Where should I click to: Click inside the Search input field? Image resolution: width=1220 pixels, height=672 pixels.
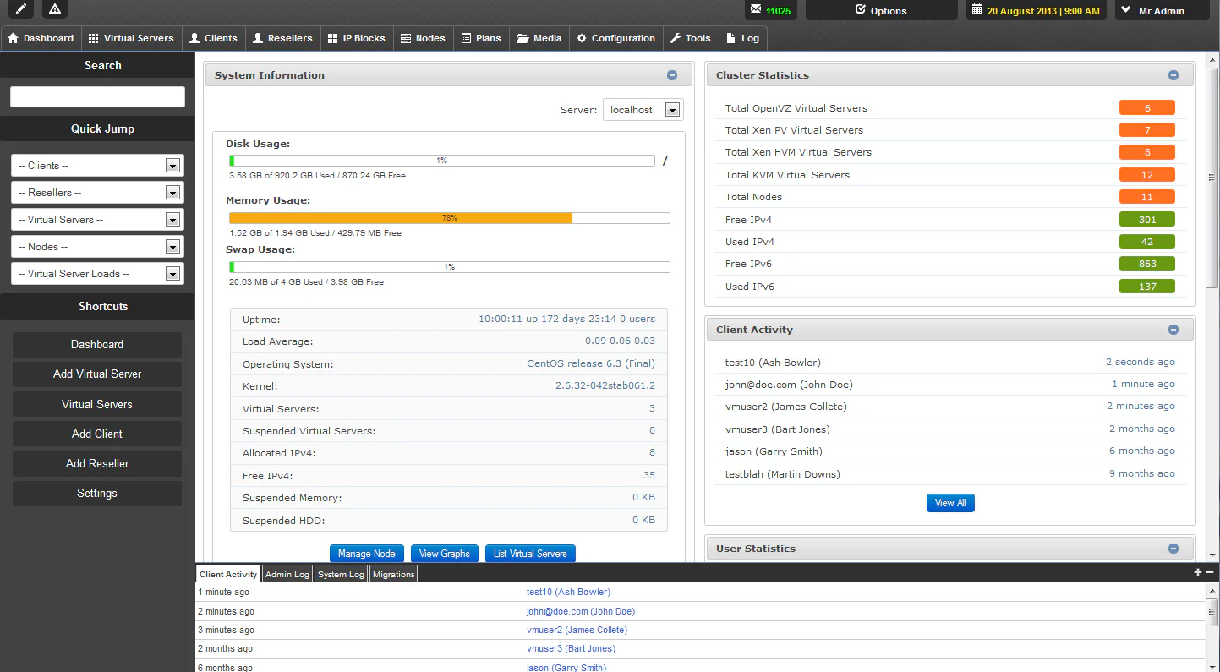pos(96,96)
